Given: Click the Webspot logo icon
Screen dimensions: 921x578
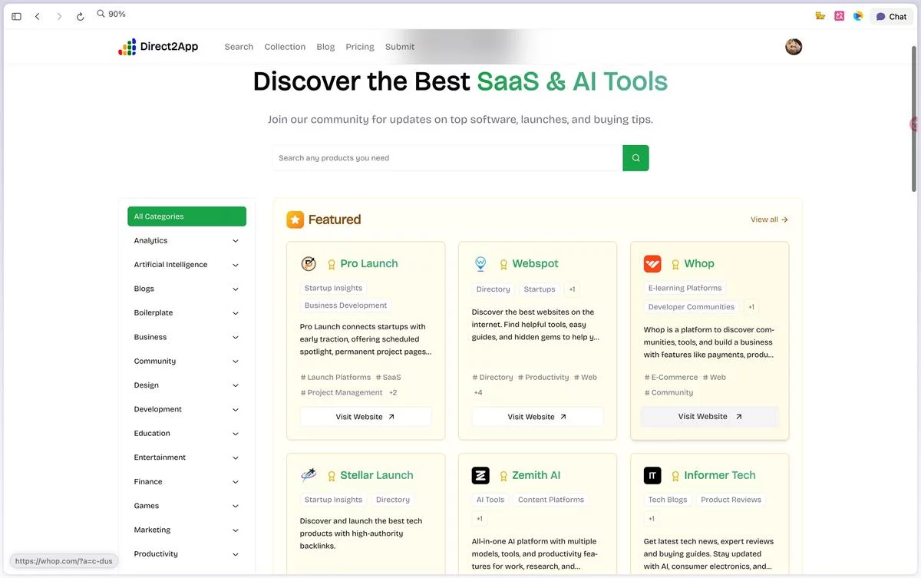Looking at the screenshot, I should (480, 264).
